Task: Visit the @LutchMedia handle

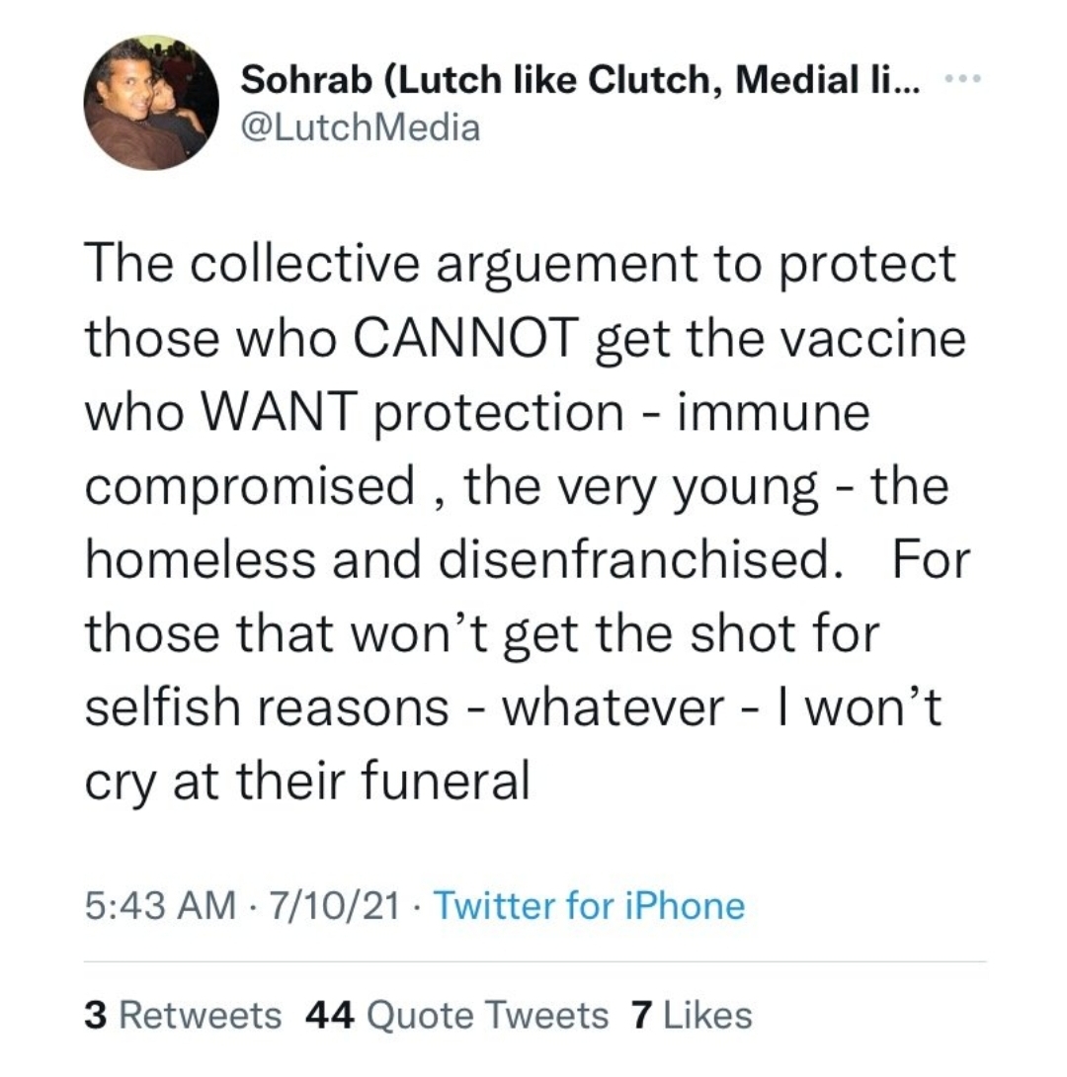Action: tap(360, 127)
